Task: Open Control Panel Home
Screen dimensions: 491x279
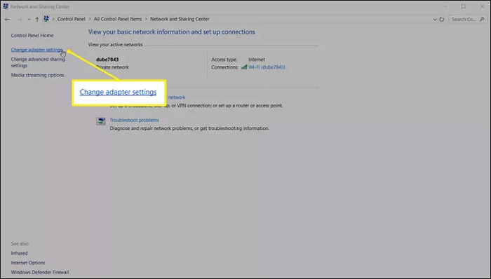Action: [x=32, y=35]
